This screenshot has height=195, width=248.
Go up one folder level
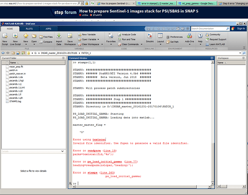click(13, 53)
